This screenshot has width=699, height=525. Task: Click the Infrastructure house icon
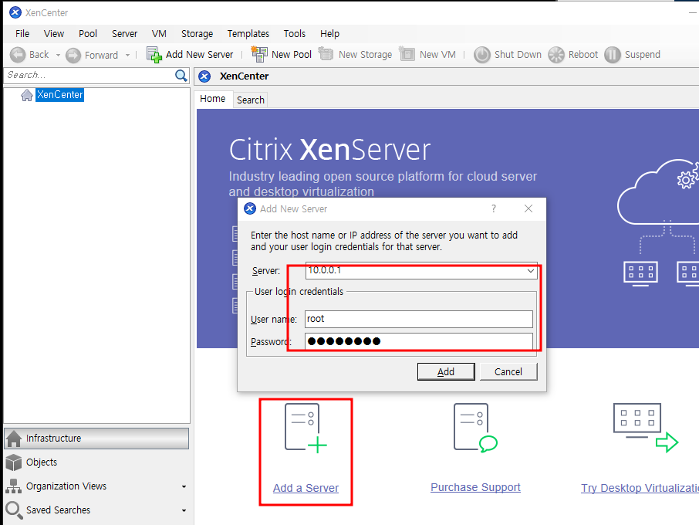tap(14, 439)
